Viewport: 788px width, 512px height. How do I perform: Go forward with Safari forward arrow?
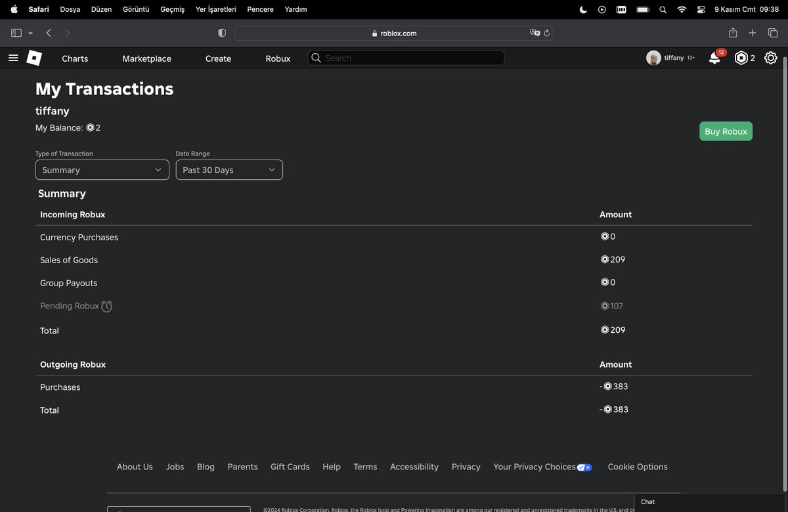pyautogui.click(x=68, y=33)
